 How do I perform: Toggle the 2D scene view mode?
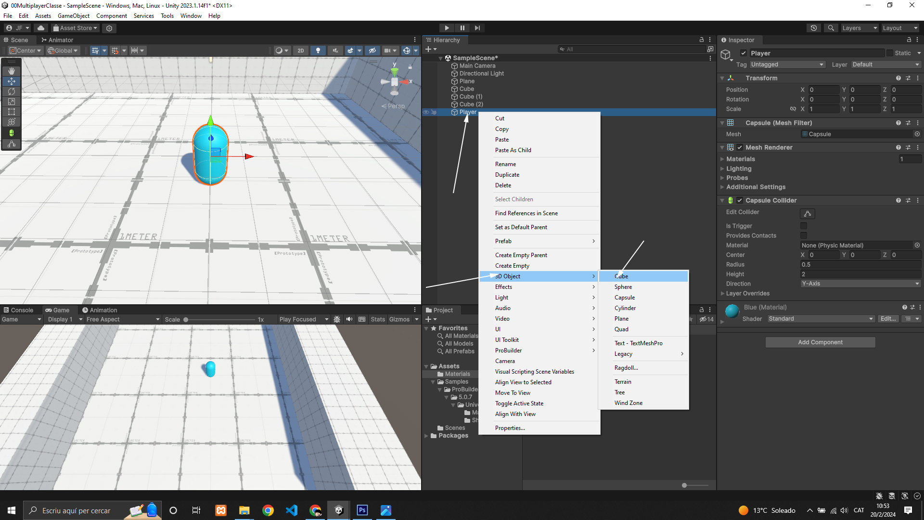tap(301, 51)
